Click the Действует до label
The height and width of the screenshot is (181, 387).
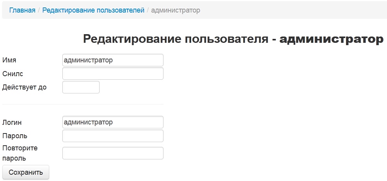point(24,87)
